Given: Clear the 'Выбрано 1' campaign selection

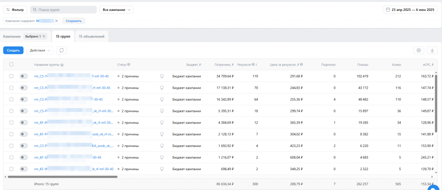Looking at the screenshot, I should click(x=44, y=36).
